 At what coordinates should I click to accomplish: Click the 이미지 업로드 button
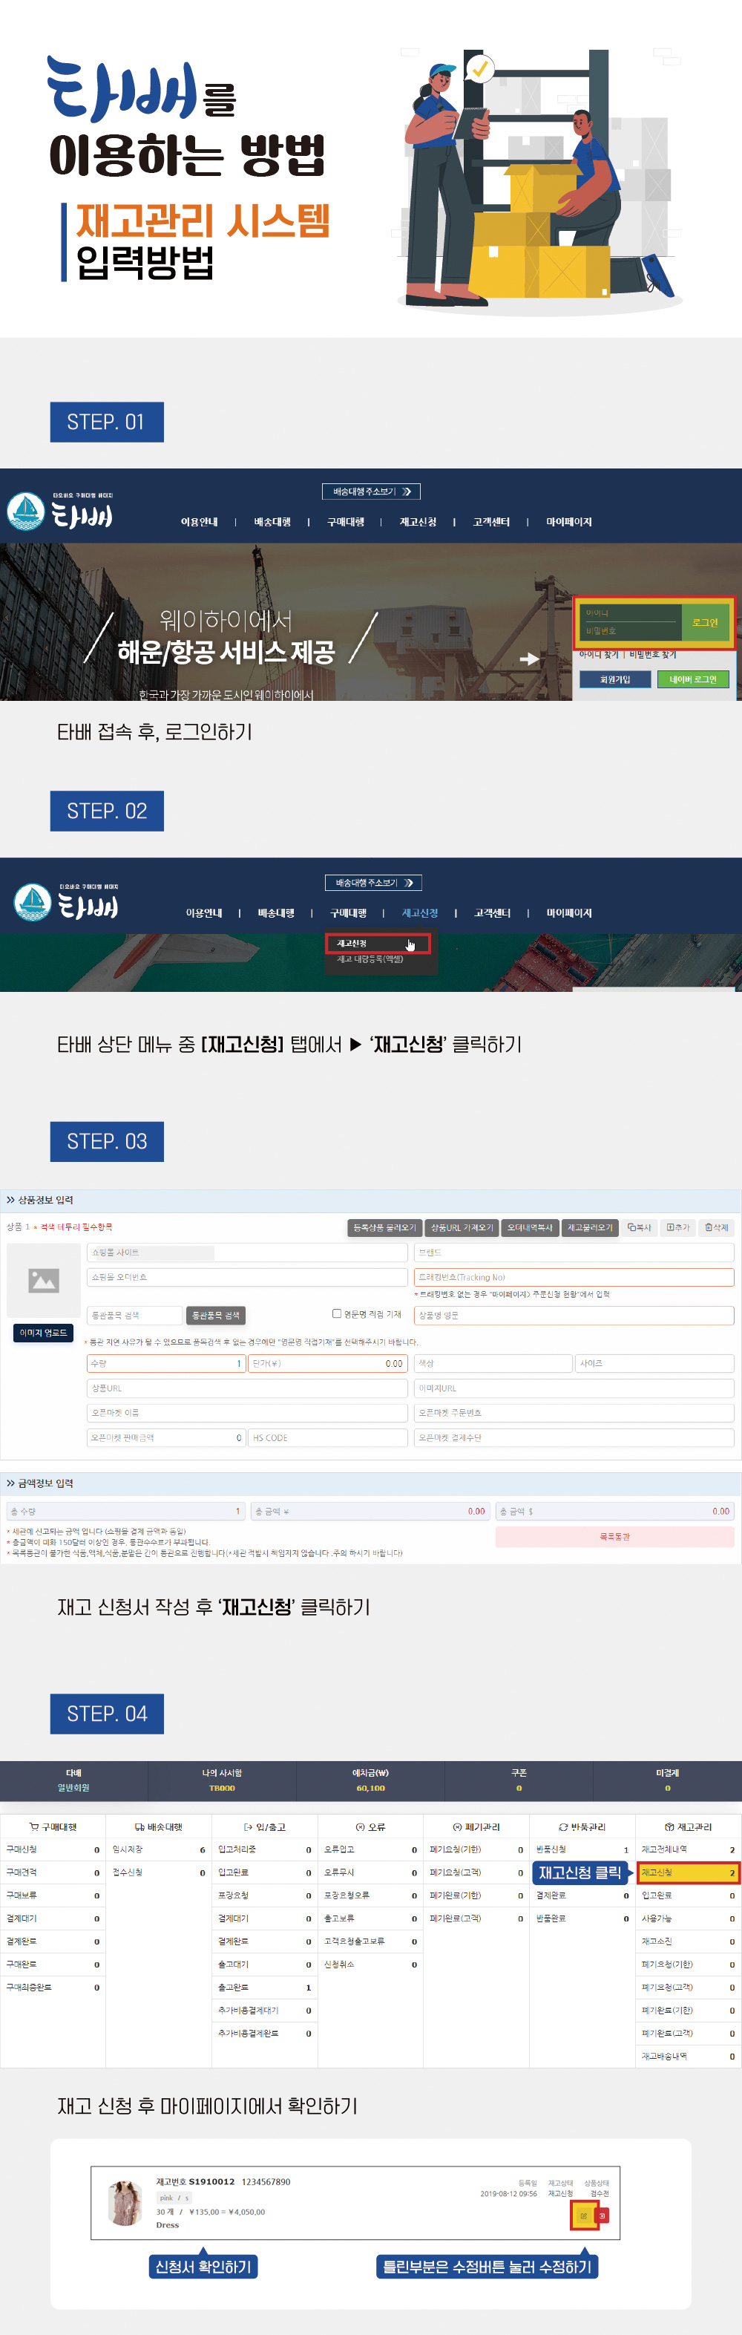pyautogui.click(x=44, y=1333)
